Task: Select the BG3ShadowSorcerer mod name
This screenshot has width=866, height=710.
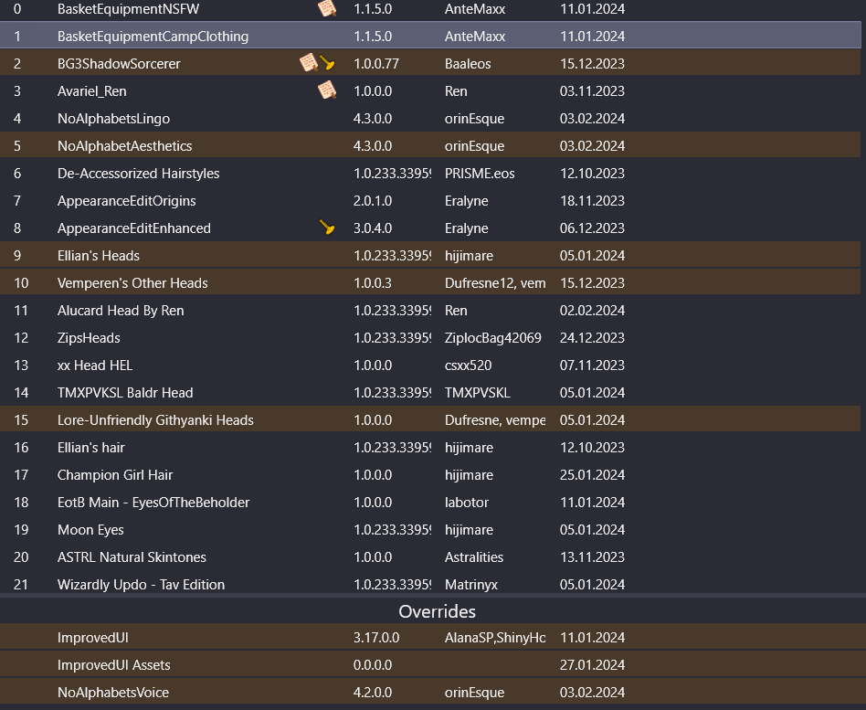Action: click(x=119, y=64)
